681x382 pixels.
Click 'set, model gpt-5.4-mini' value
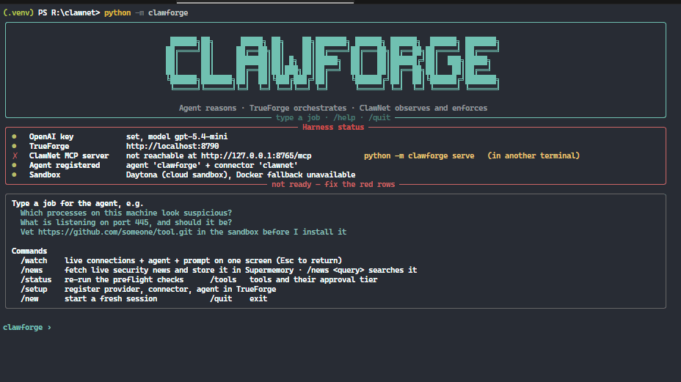(177, 136)
